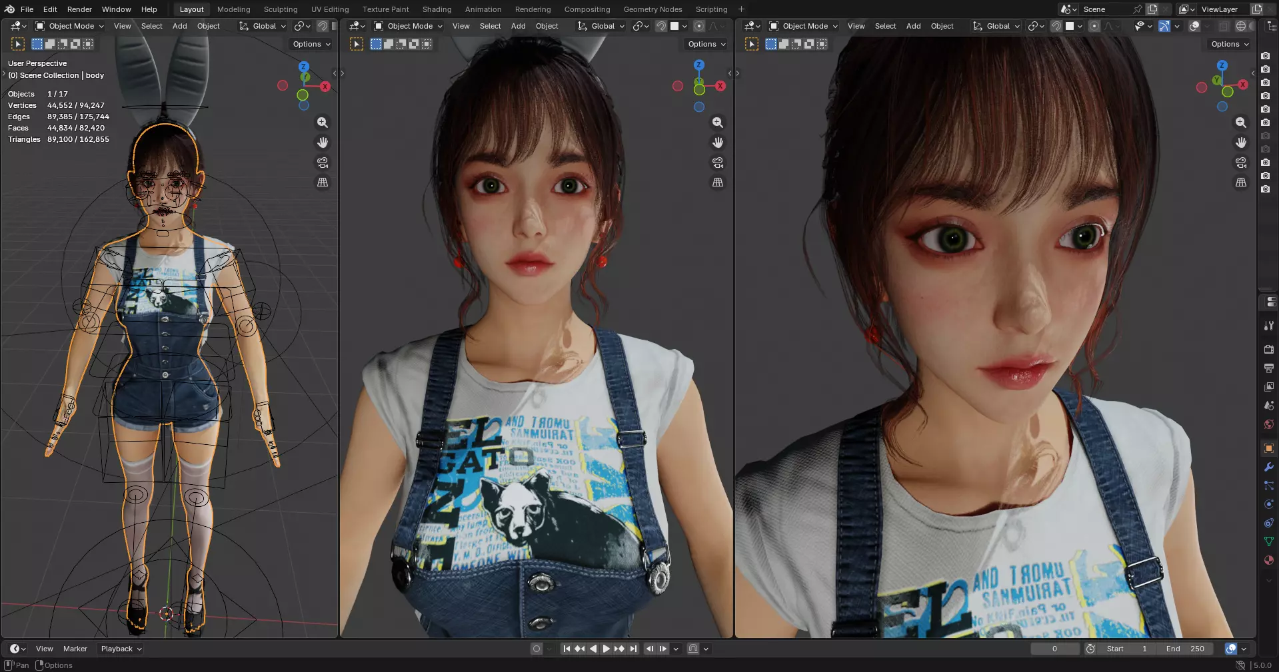
Task: Toggle render visibility of topmost camera icon
Action: point(1266,56)
